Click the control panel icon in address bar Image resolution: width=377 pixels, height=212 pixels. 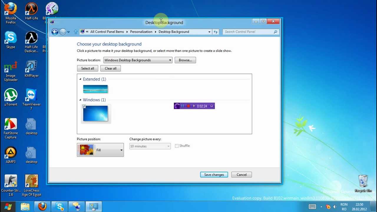pos(82,32)
